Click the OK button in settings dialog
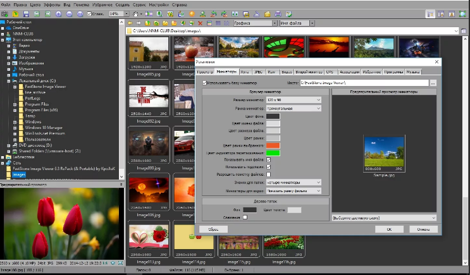The height and width of the screenshot is (275, 470). (x=389, y=229)
